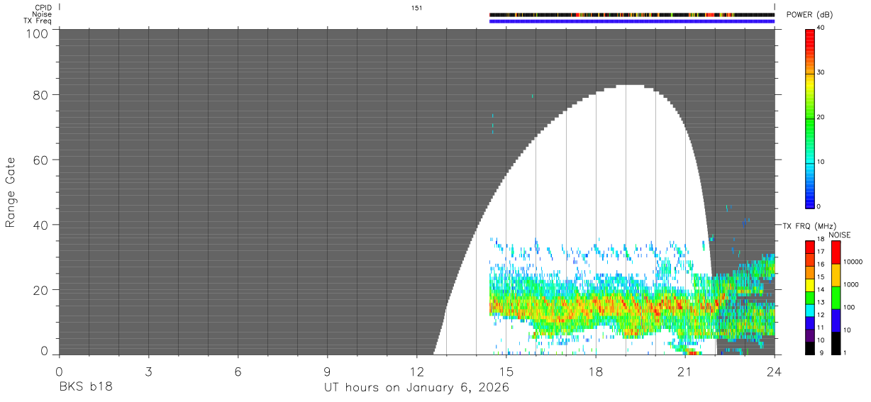Click power scale value '30'
871x402 pixels.
[x=821, y=73]
